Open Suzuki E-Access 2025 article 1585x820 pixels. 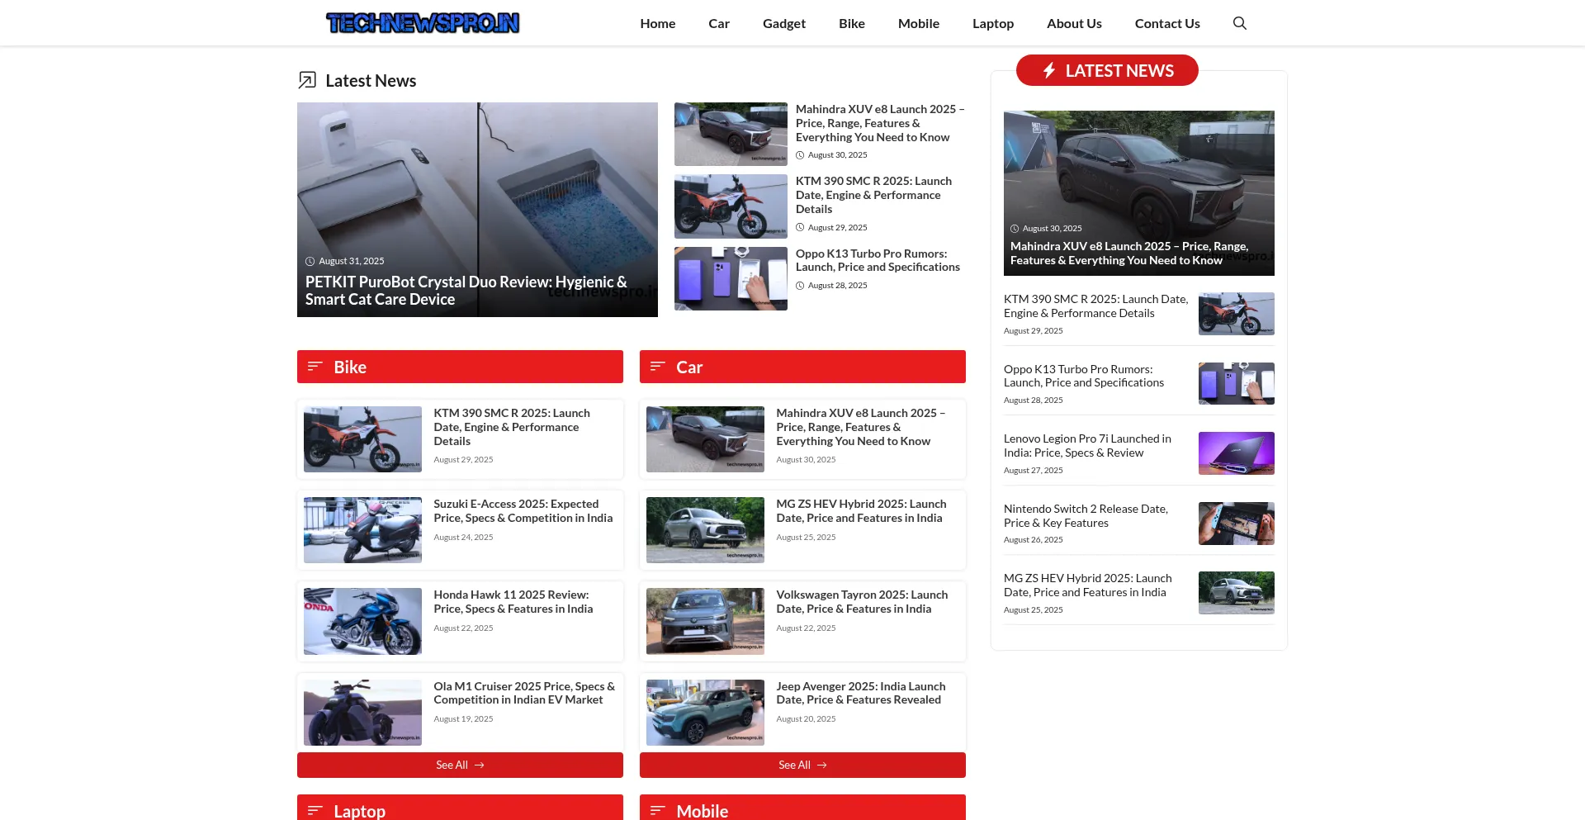[x=523, y=511]
